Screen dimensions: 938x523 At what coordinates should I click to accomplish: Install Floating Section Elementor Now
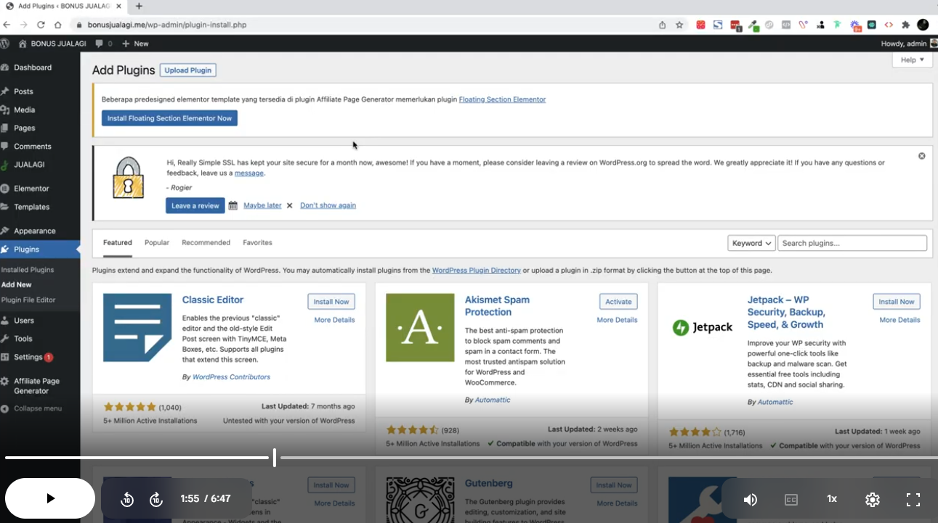[169, 118]
